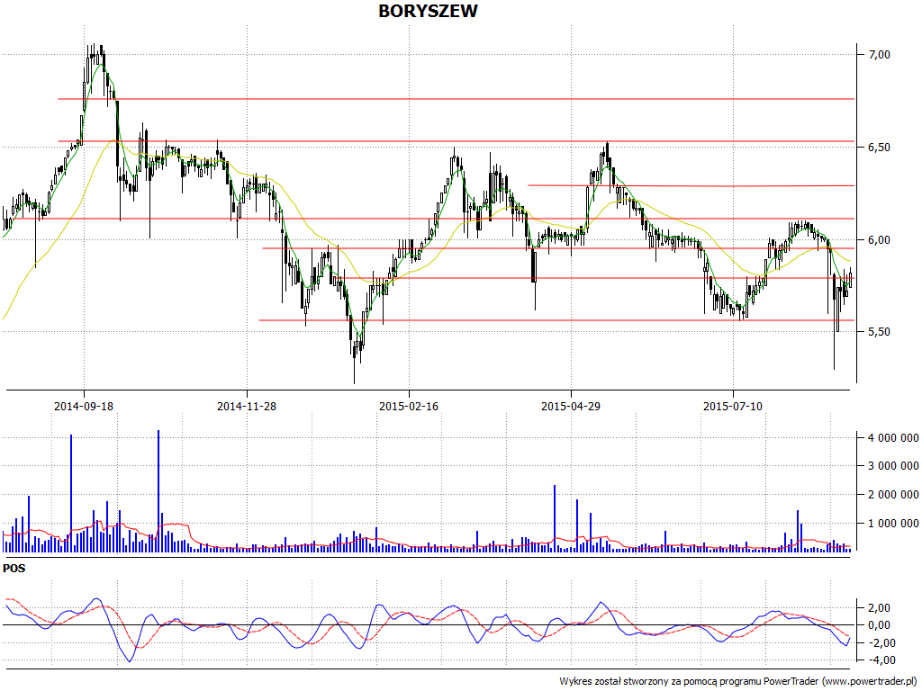
Task: Click the POS indicator label
Action: [x=14, y=569]
